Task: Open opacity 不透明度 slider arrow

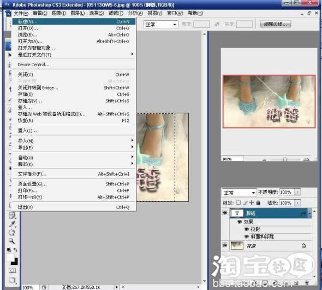Action: (297, 192)
